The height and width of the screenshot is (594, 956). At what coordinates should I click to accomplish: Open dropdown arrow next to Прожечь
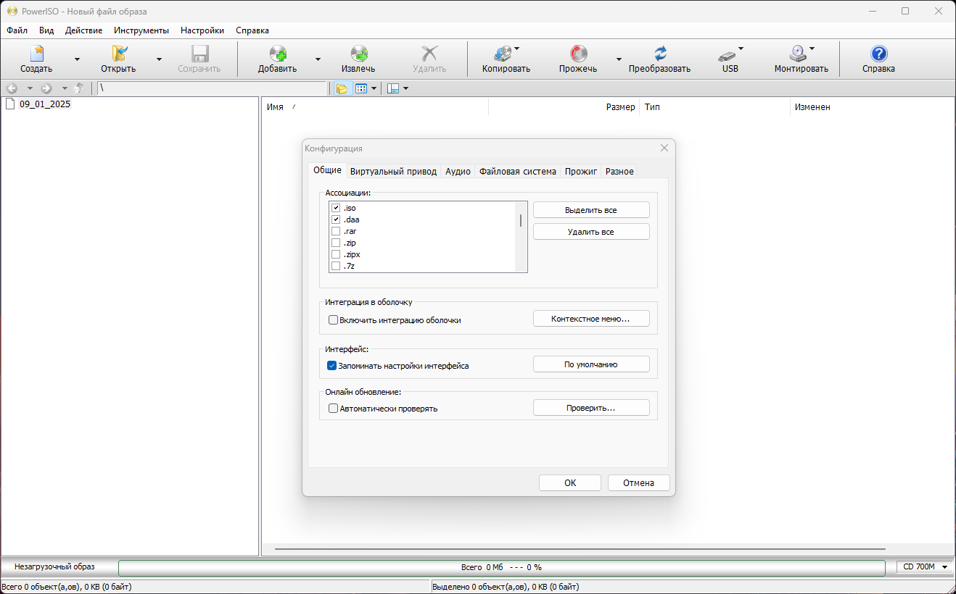coord(619,59)
